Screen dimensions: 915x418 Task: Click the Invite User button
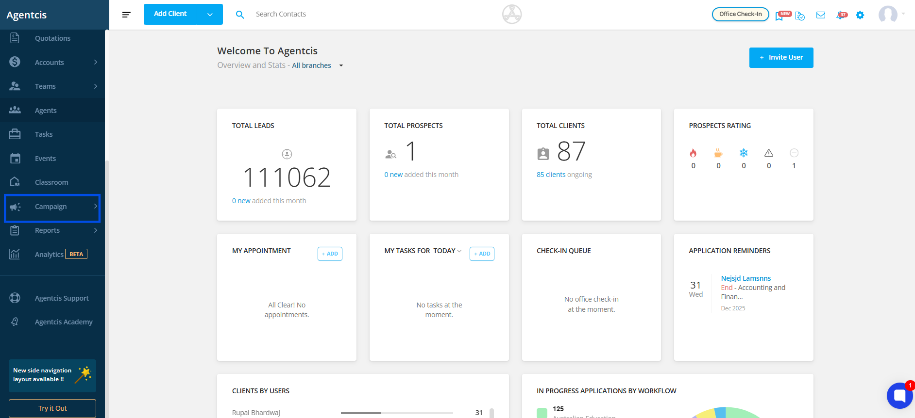[781, 58]
